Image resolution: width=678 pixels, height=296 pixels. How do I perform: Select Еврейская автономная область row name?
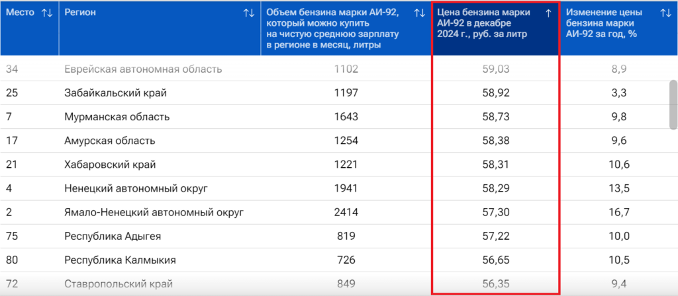point(143,69)
